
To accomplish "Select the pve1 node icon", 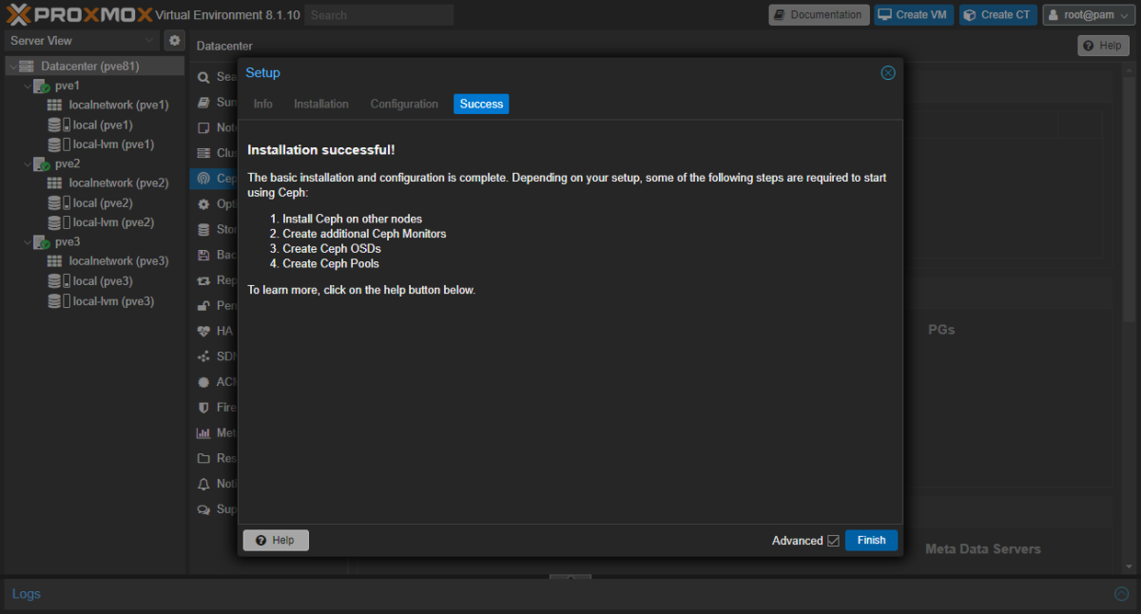I will pyautogui.click(x=42, y=86).
